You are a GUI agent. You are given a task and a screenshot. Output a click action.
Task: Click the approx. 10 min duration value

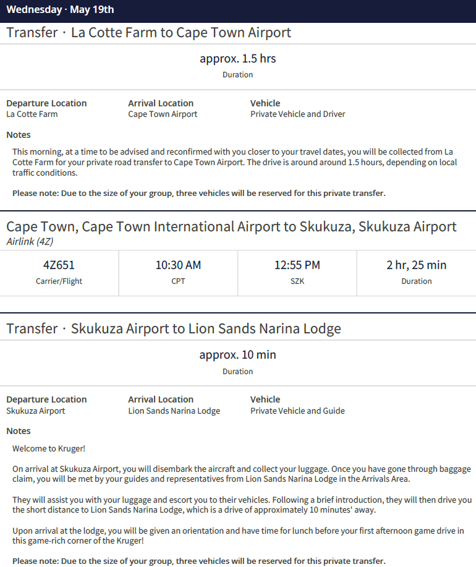coord(237,355)
